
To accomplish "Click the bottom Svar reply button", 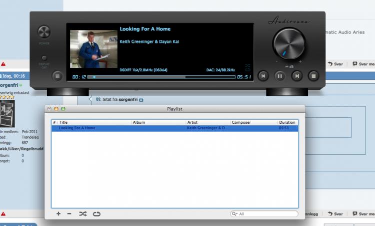I will pos(335,214).
